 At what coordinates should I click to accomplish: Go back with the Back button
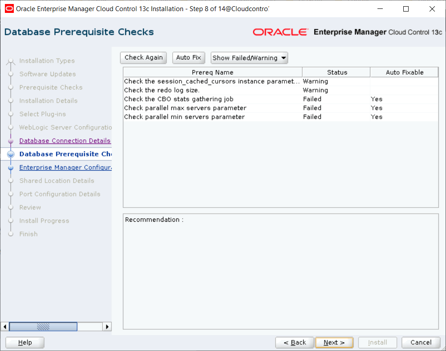click(295, 343)
